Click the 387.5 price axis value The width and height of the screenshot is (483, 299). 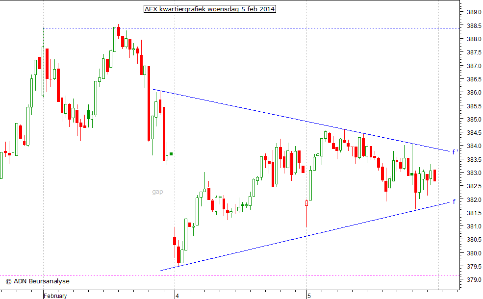click(474, 52)
